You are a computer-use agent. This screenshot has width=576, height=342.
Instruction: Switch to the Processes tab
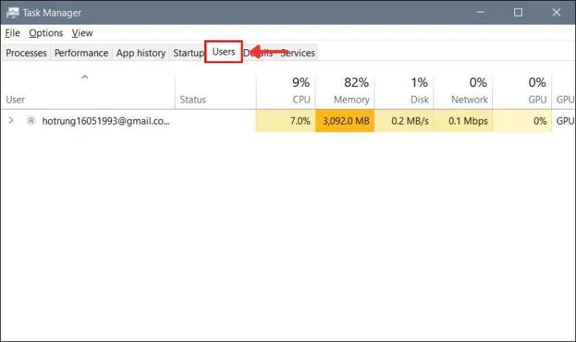coord(26,53)
